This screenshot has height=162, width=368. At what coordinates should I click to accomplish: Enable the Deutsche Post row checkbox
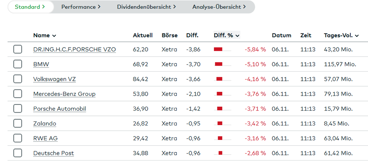(18, 153)
